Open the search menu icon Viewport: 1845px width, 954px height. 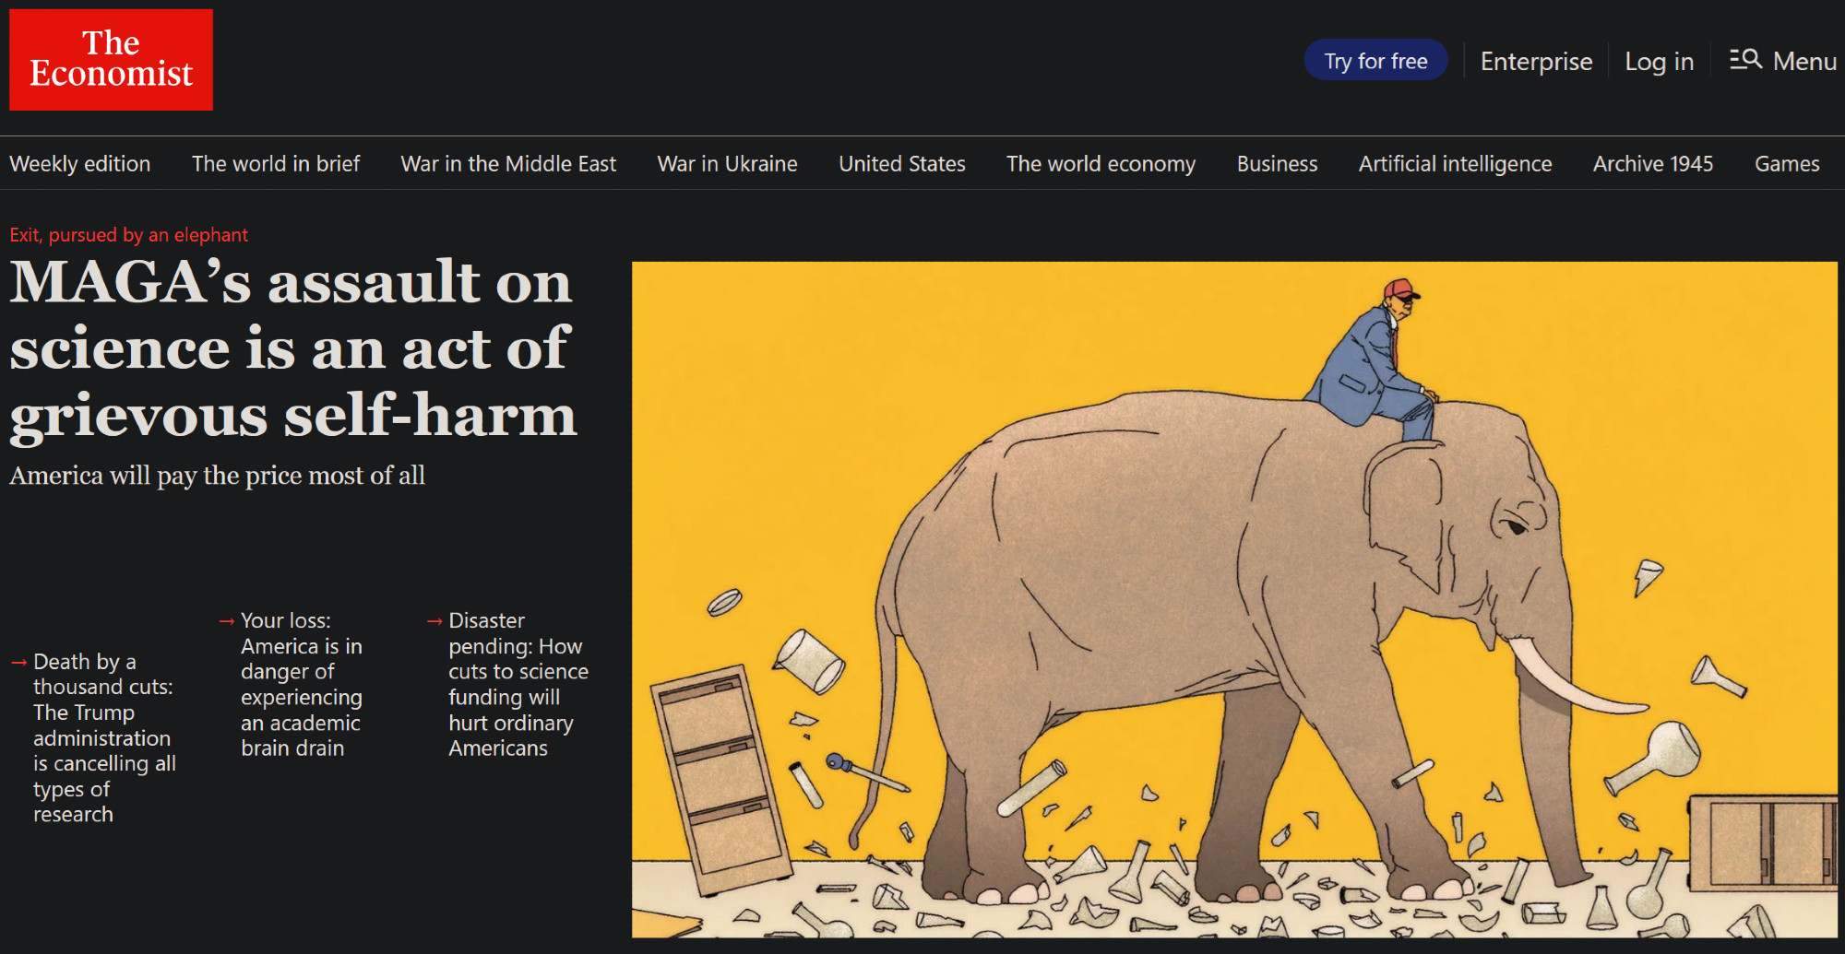[x=1745, y=60]
